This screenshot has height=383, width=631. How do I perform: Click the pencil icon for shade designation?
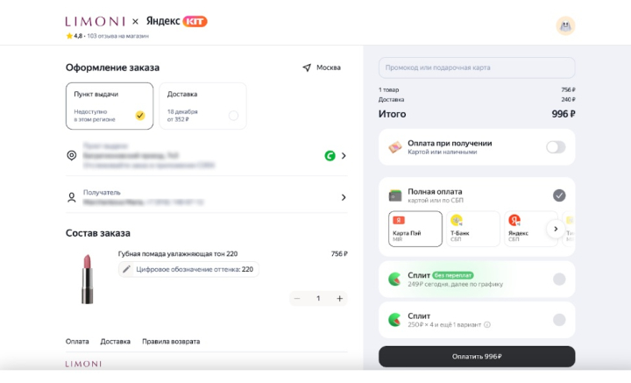click(127, 270)
